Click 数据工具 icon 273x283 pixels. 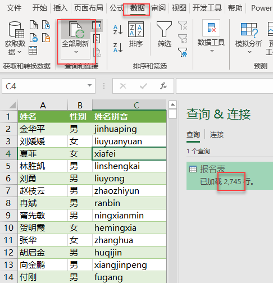point(211,28)
